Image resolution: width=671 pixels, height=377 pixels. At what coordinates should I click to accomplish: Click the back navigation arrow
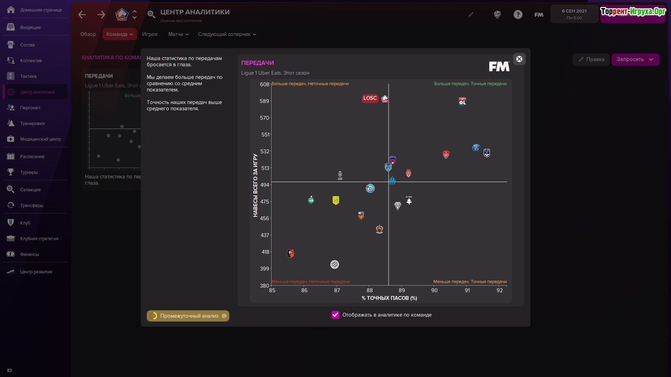coord(82,15)
